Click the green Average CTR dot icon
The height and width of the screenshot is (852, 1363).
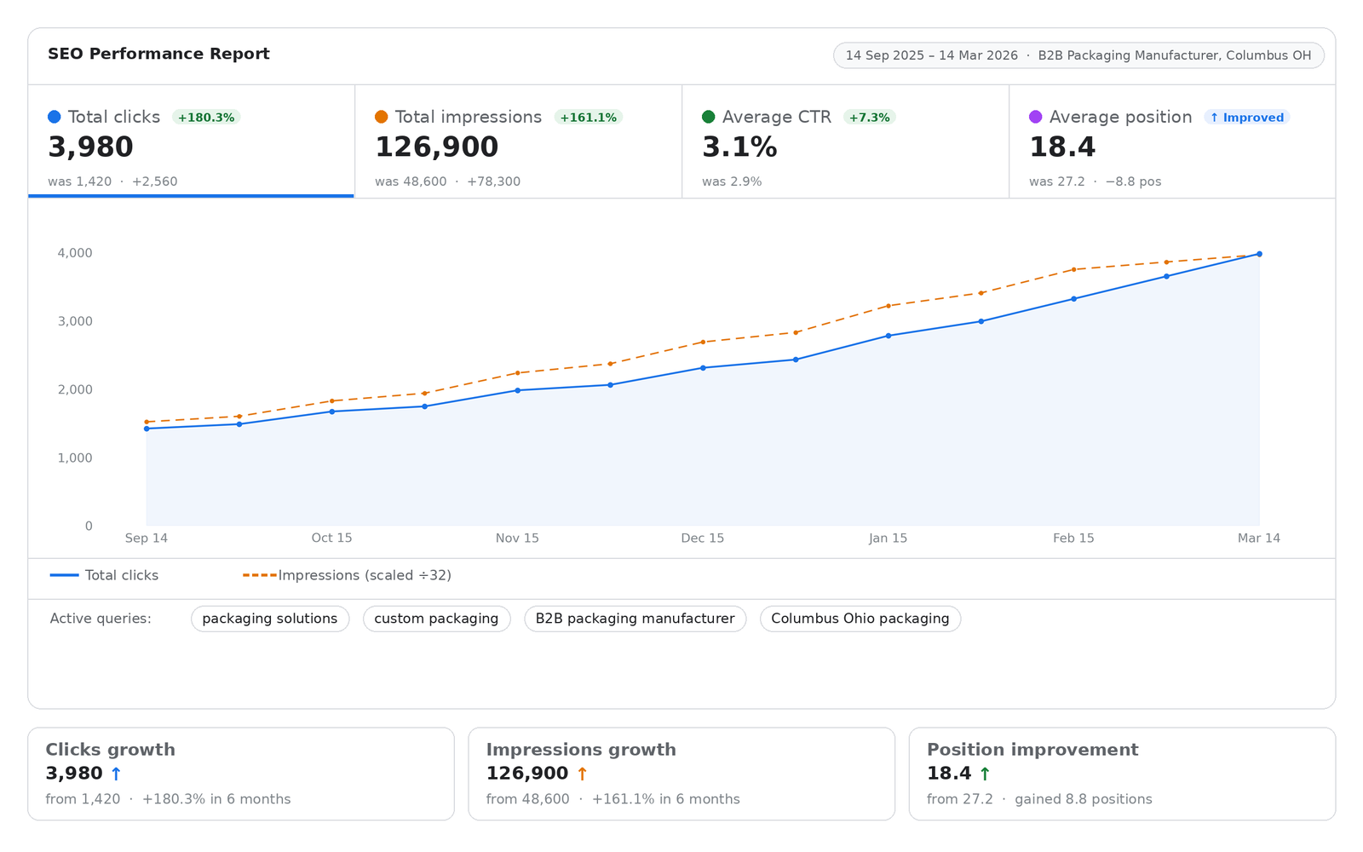708,117
